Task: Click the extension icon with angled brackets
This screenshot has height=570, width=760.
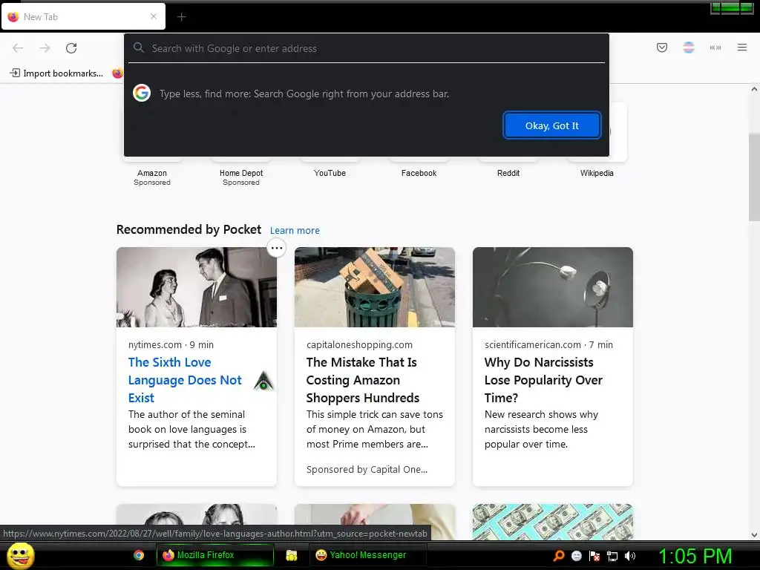Action: (x=715, y=47)
